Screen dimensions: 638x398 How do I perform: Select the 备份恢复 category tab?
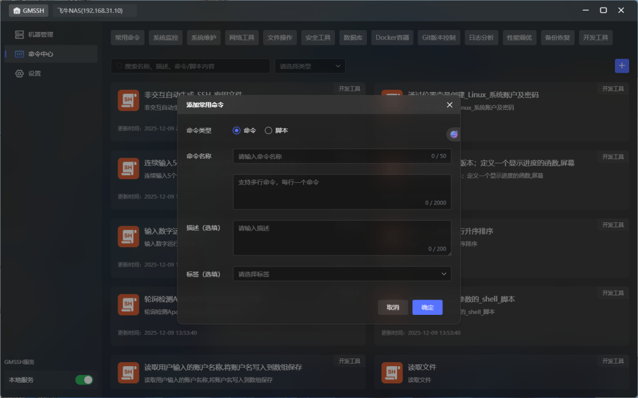coord(558,37)
